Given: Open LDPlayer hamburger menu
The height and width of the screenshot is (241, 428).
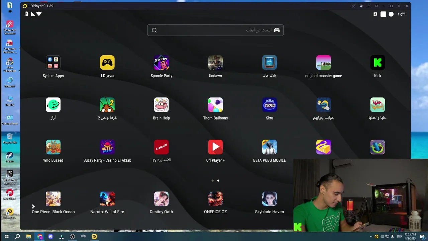Looking at the screenshot, I should tap(369, 6).
